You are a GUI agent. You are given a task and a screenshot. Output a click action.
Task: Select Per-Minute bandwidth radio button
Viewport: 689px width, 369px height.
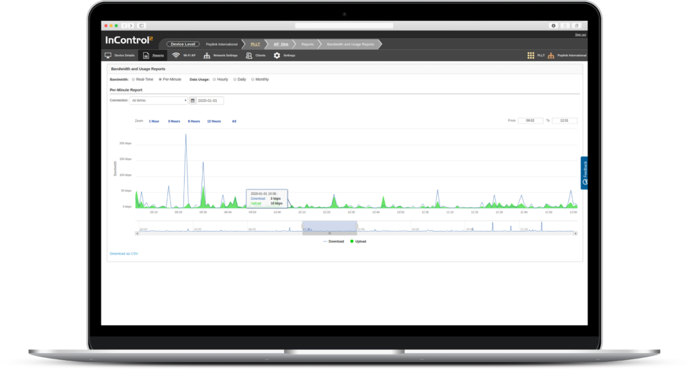click(160, 79)
